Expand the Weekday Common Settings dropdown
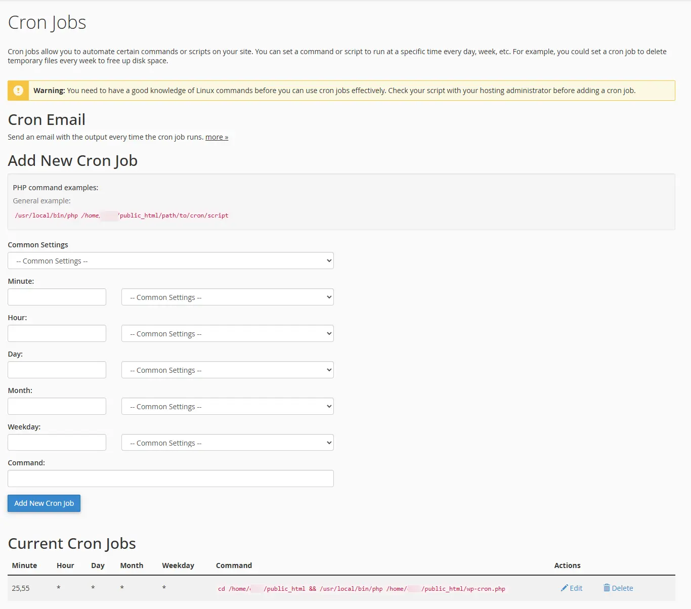 [228, 443]
